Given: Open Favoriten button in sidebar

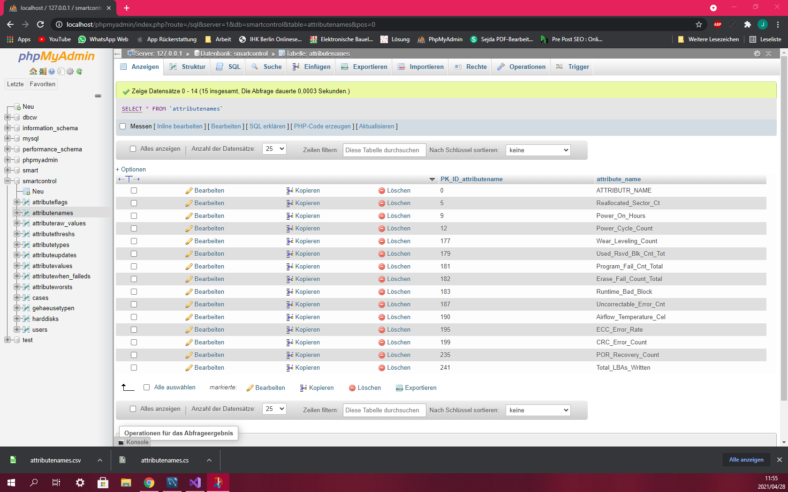Looking at the screenshot, I should [x=43, y=84].
